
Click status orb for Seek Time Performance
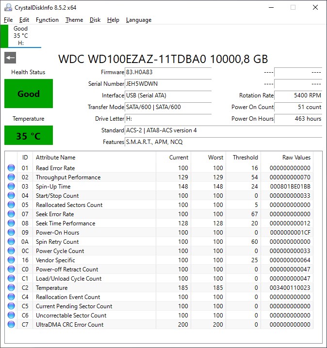(11, 223)
